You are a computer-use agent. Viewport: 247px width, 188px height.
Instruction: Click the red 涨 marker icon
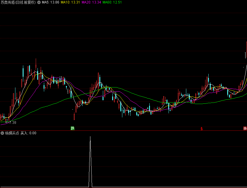point(245,128)
